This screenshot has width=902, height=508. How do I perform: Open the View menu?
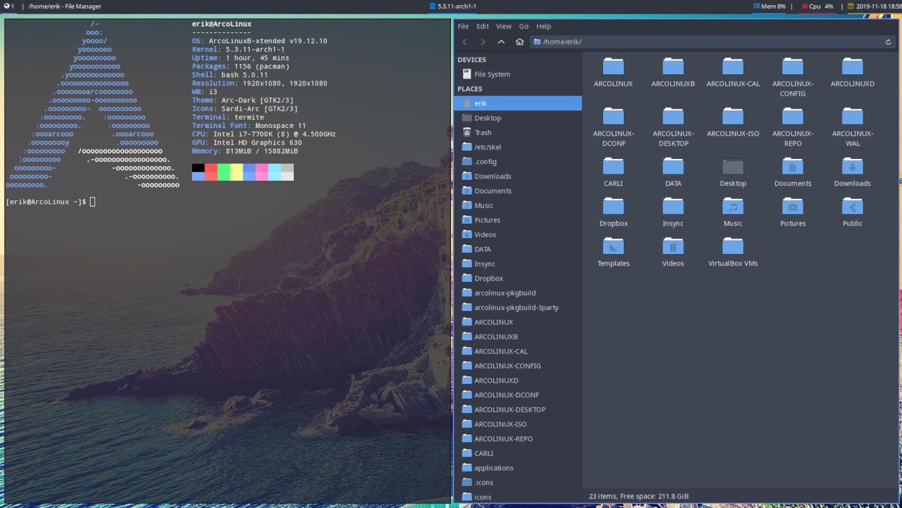(503, 26)
